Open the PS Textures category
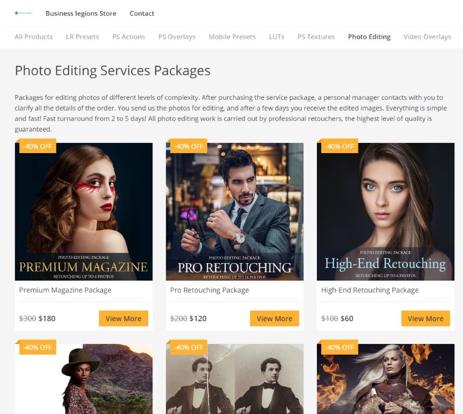 (x=316, y=37)
